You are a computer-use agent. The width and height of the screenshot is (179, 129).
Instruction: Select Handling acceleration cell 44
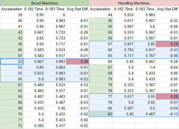101,15
